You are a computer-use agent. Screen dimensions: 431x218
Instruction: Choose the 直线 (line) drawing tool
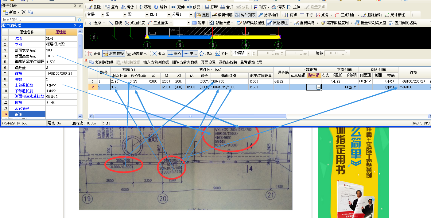pos(115,23)
